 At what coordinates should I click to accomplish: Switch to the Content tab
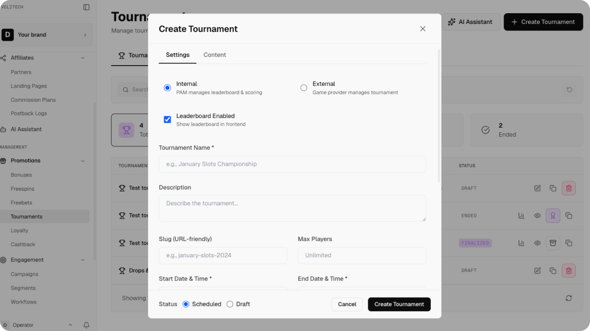[x=215, y=55]
